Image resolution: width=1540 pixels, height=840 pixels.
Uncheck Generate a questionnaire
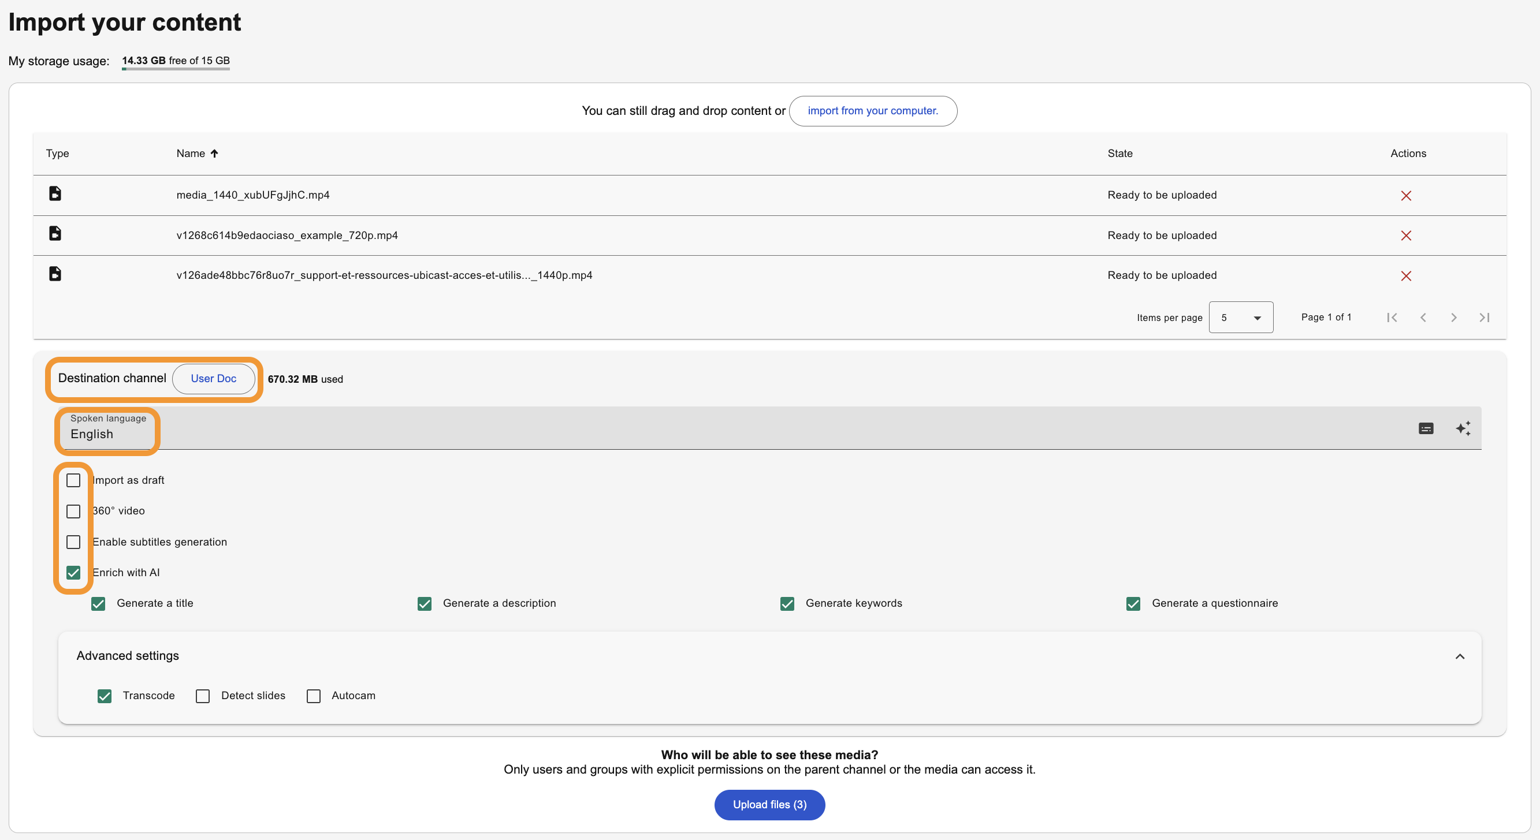tap(1133, 604)
